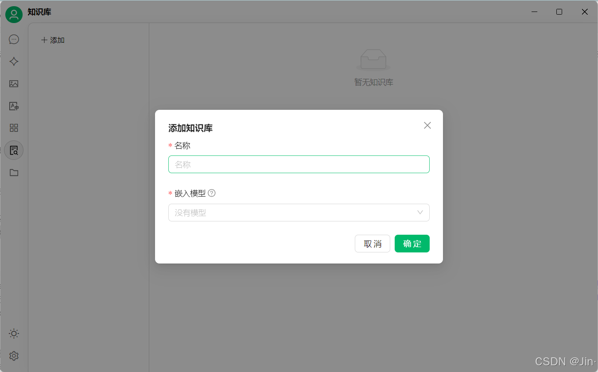Maximize the application window
Viewport: 598px width, 372px height.
559,12
